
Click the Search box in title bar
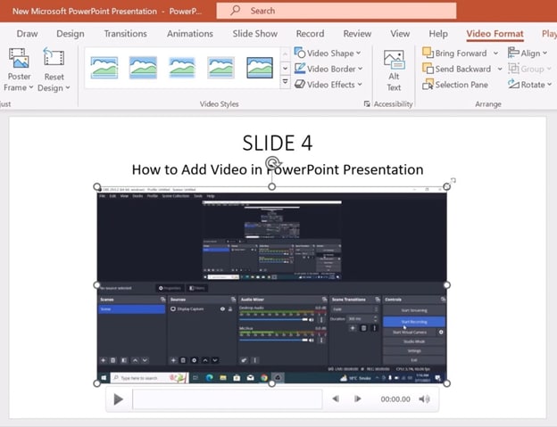point(337,11)
